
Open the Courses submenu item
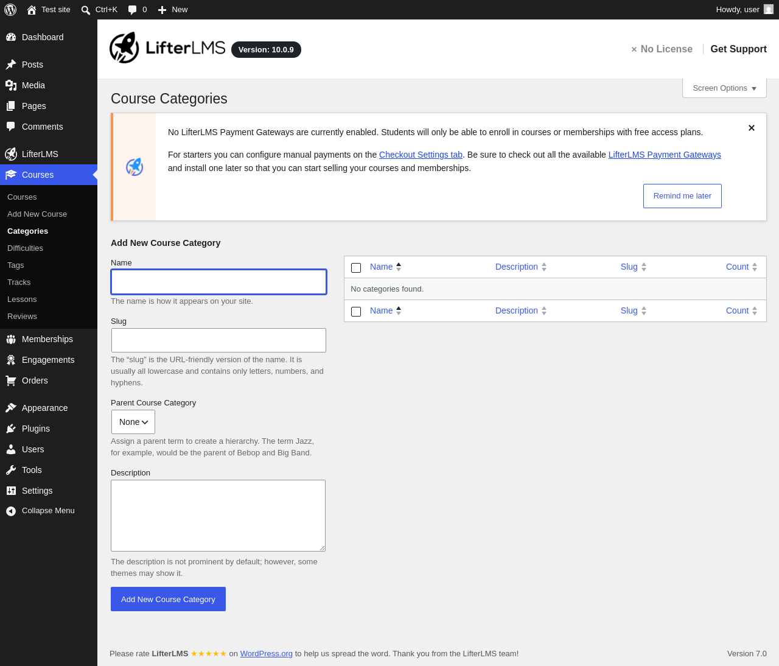point(22,197)
